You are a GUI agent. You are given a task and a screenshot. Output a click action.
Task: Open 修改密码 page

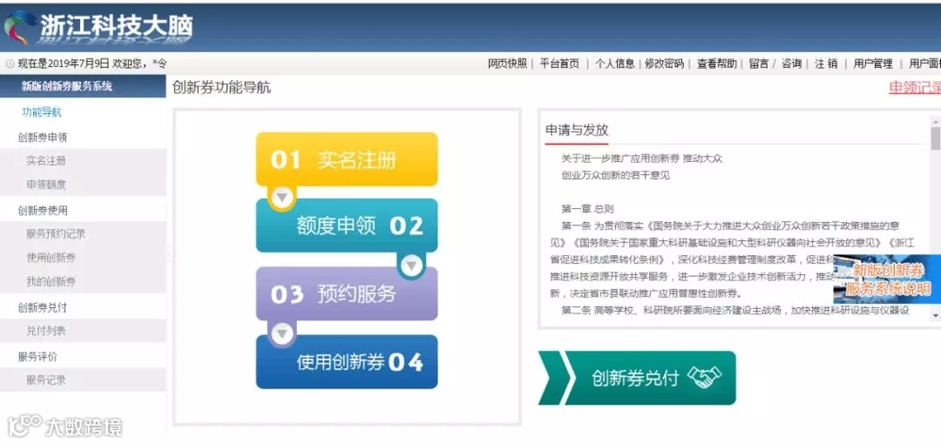coord(664,64)
